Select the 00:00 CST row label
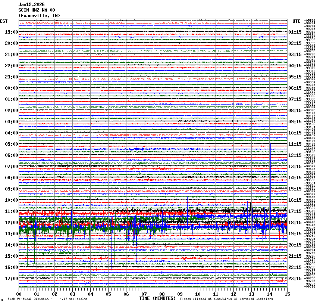This screenshot has width=317, height=304. 11,88
